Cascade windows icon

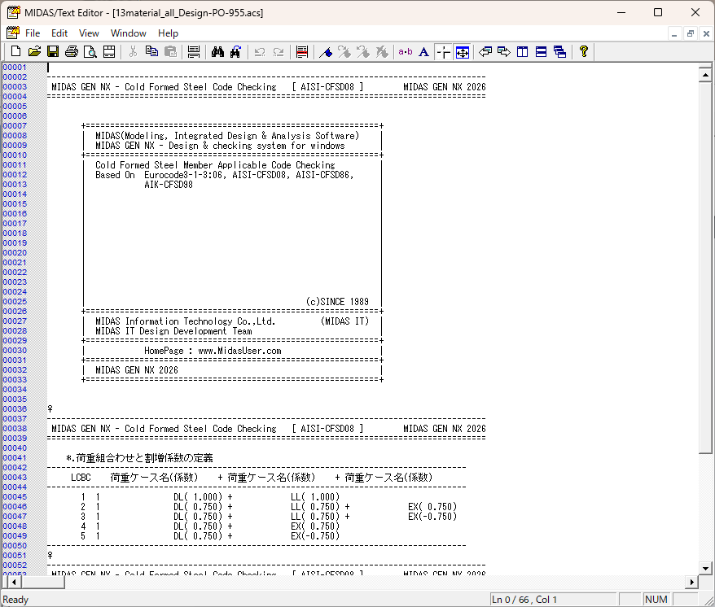point(560,52)
